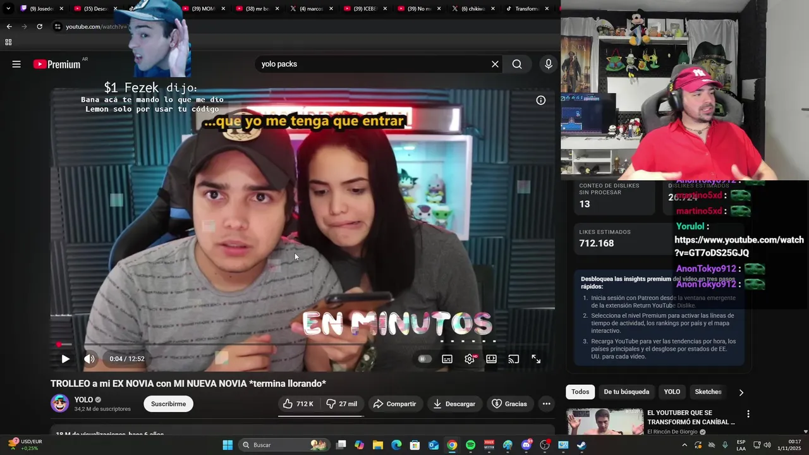The height and width of the screenshot is (455, 809).
Task: Click the Compartir share button
Action: pyautogui.click(x=394, y=404)
